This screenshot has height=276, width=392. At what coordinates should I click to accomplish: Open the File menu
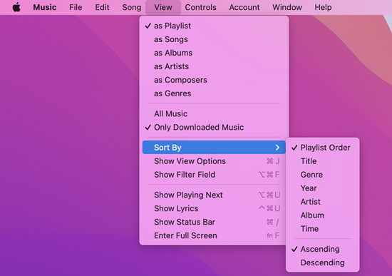(76, 7)
